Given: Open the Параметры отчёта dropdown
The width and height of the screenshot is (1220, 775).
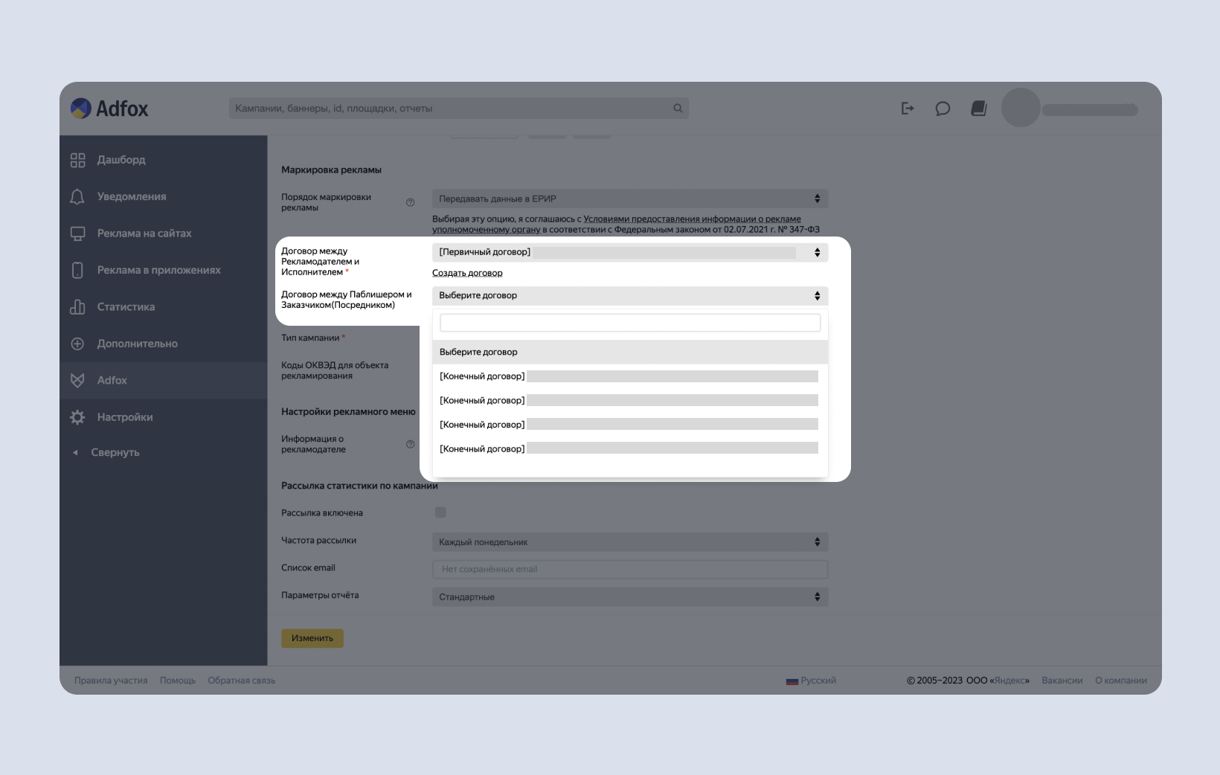Looking at the screenshot, I should coord(629,596).
